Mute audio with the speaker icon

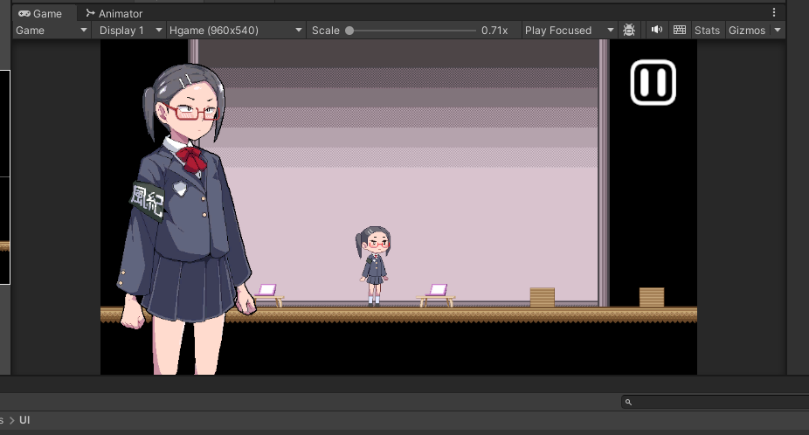pos(657,30)
